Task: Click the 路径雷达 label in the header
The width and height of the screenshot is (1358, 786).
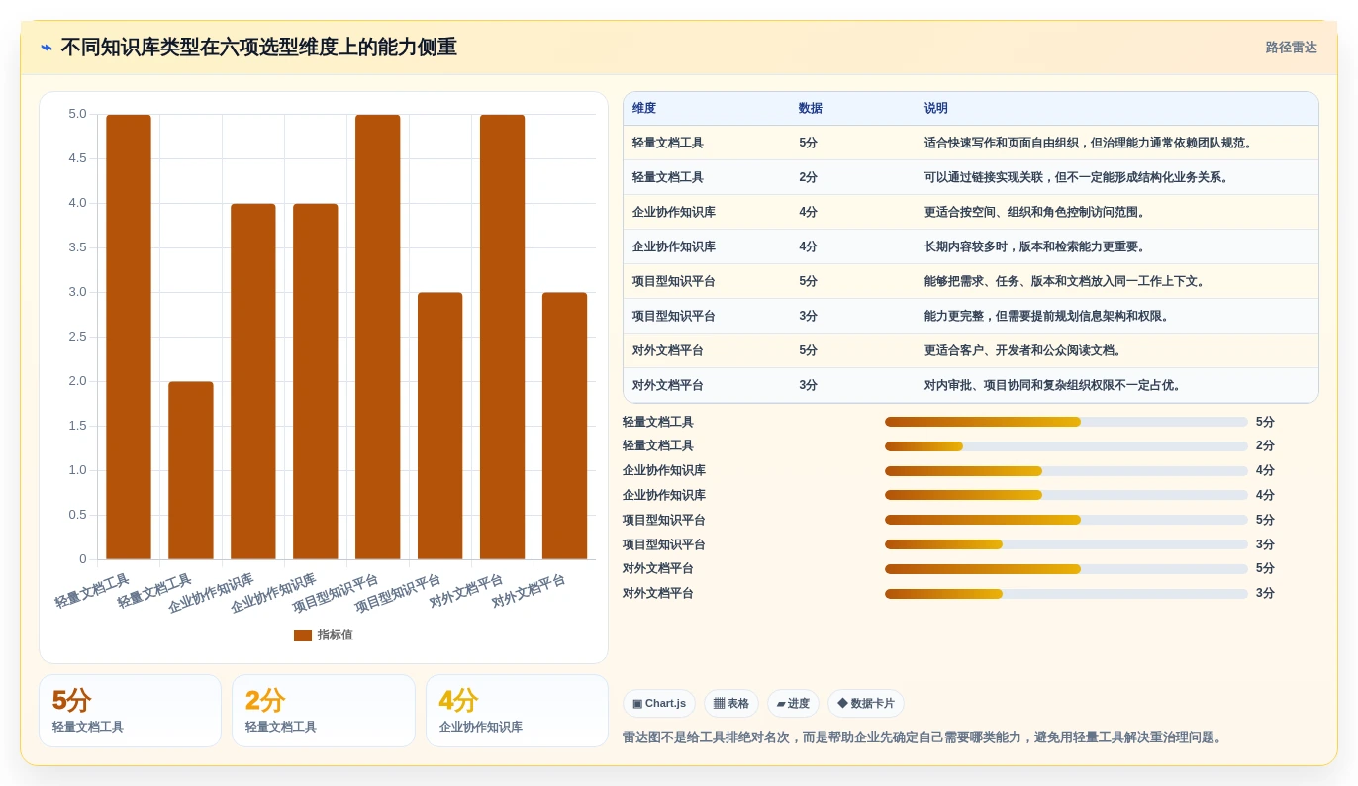Action: pos(1291,48)
